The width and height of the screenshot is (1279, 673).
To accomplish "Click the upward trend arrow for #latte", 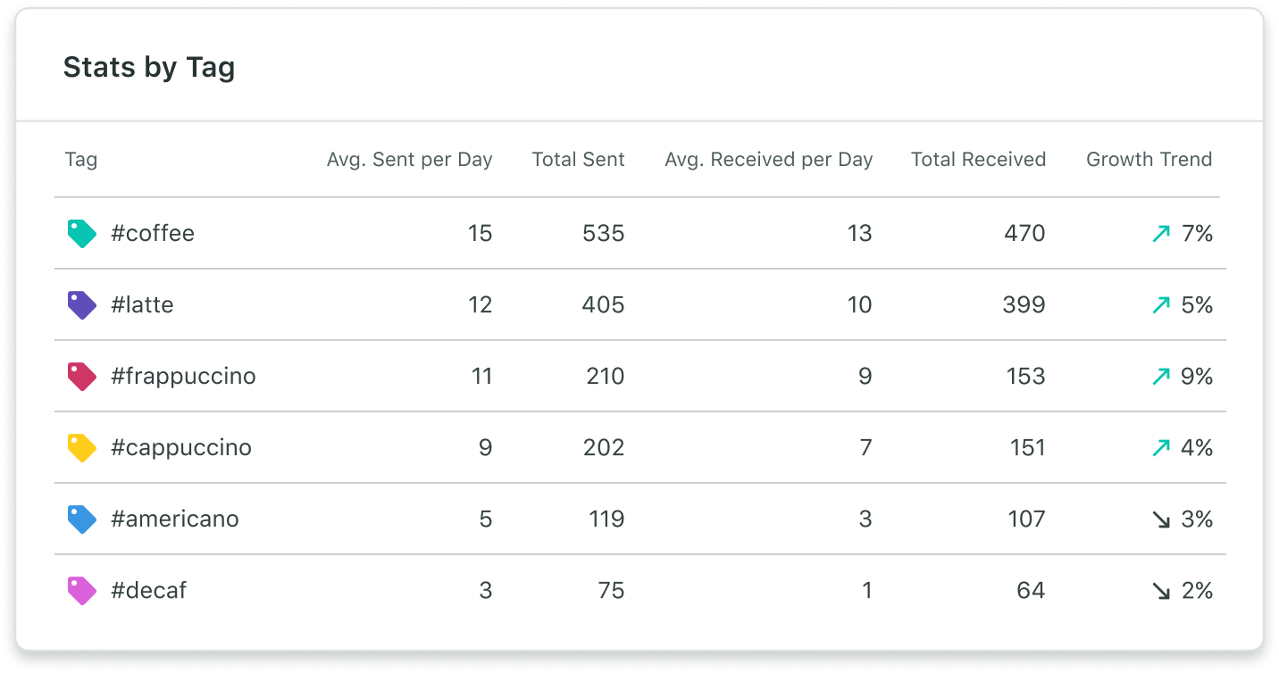I will [x=1159, y=304].
